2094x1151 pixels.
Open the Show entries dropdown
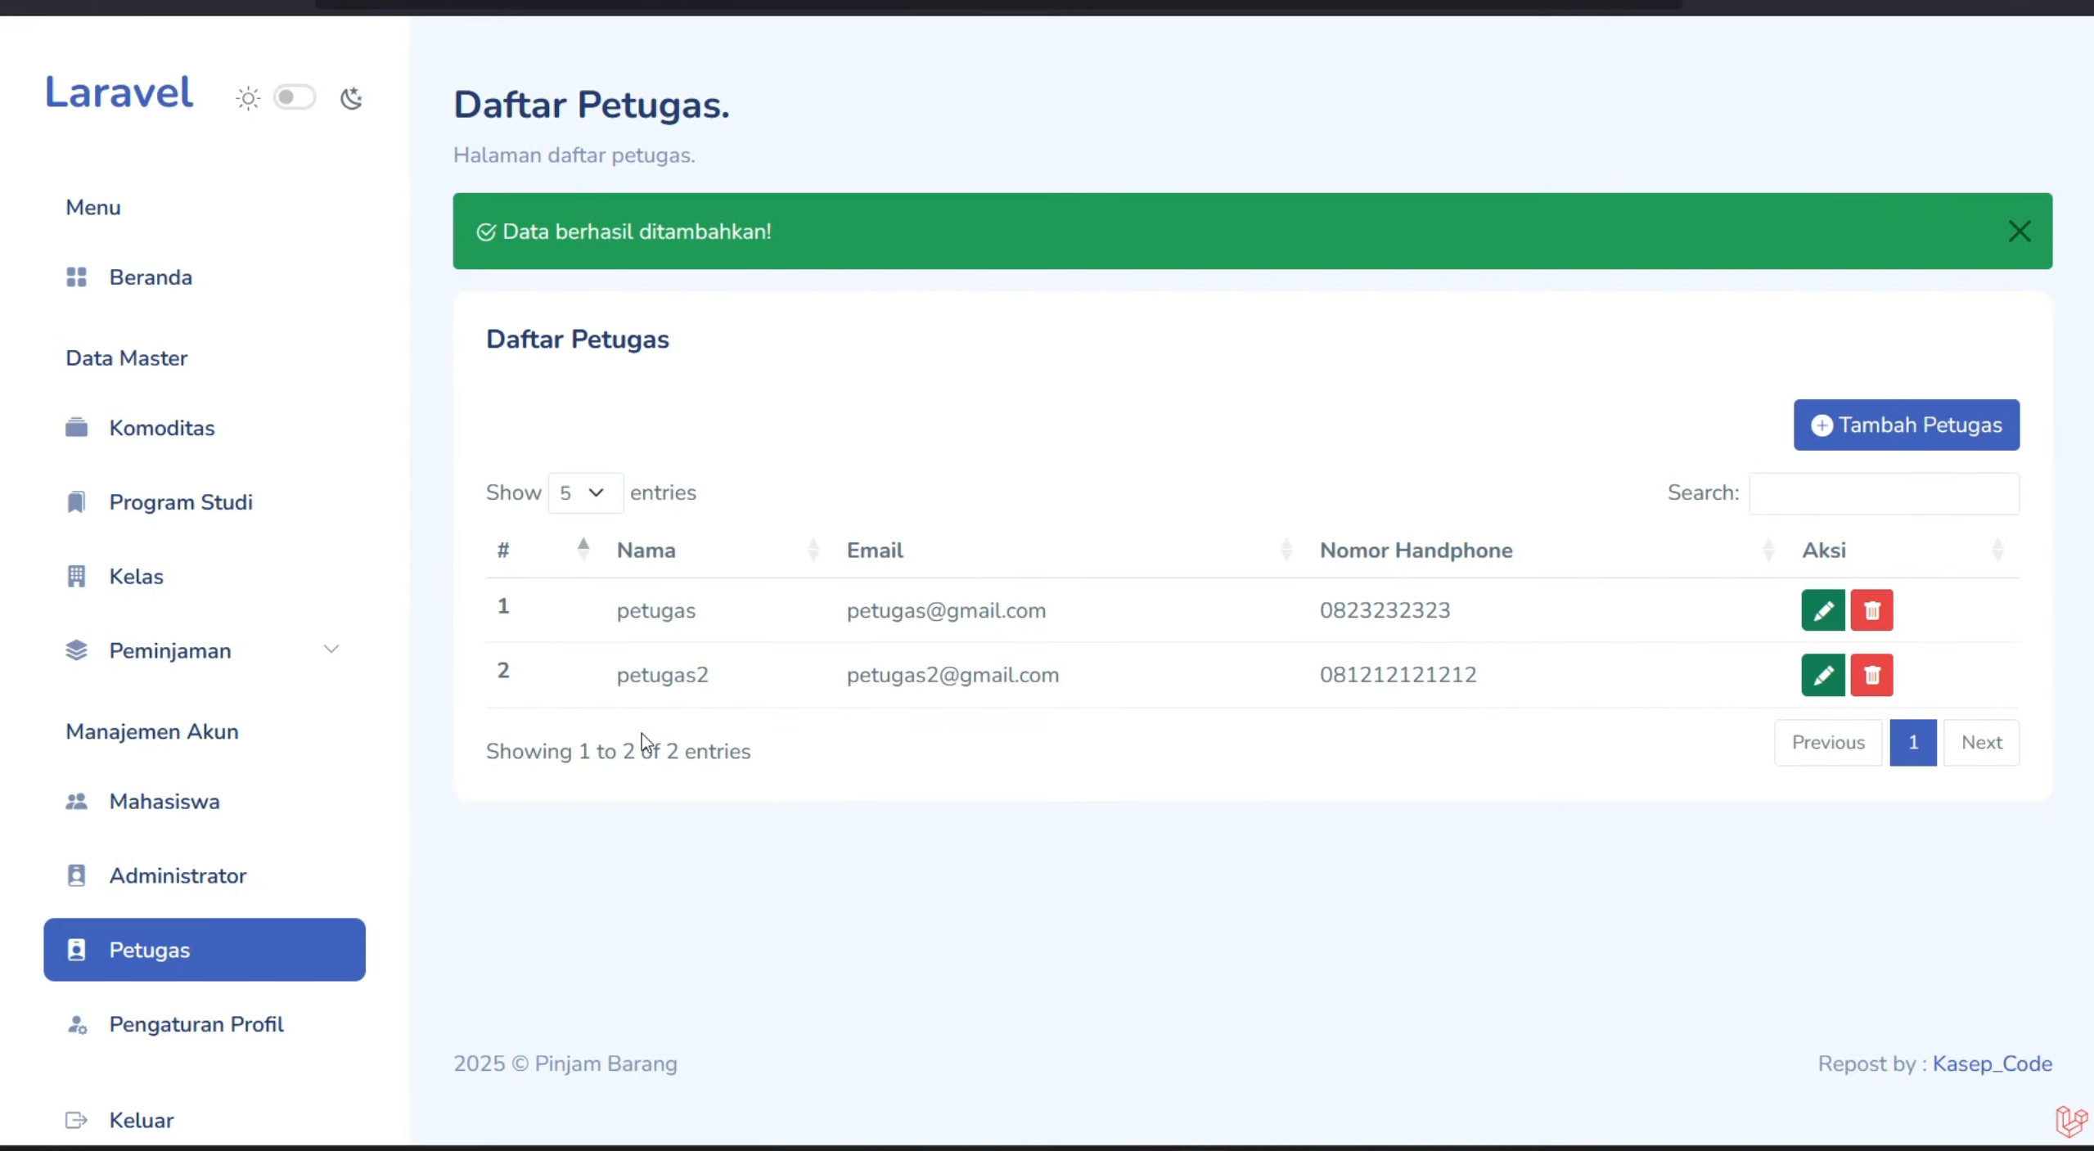coord(585,492)
